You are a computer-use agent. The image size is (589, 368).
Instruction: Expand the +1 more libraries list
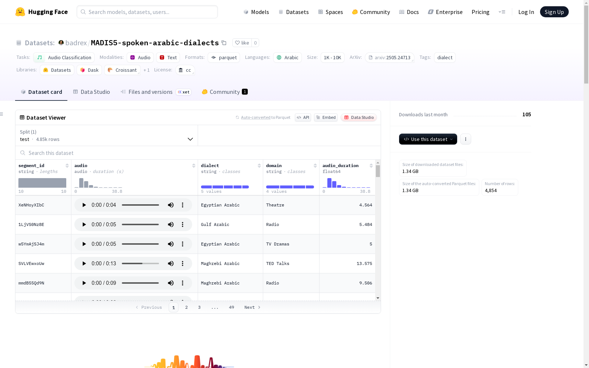[x=147, y=70]
